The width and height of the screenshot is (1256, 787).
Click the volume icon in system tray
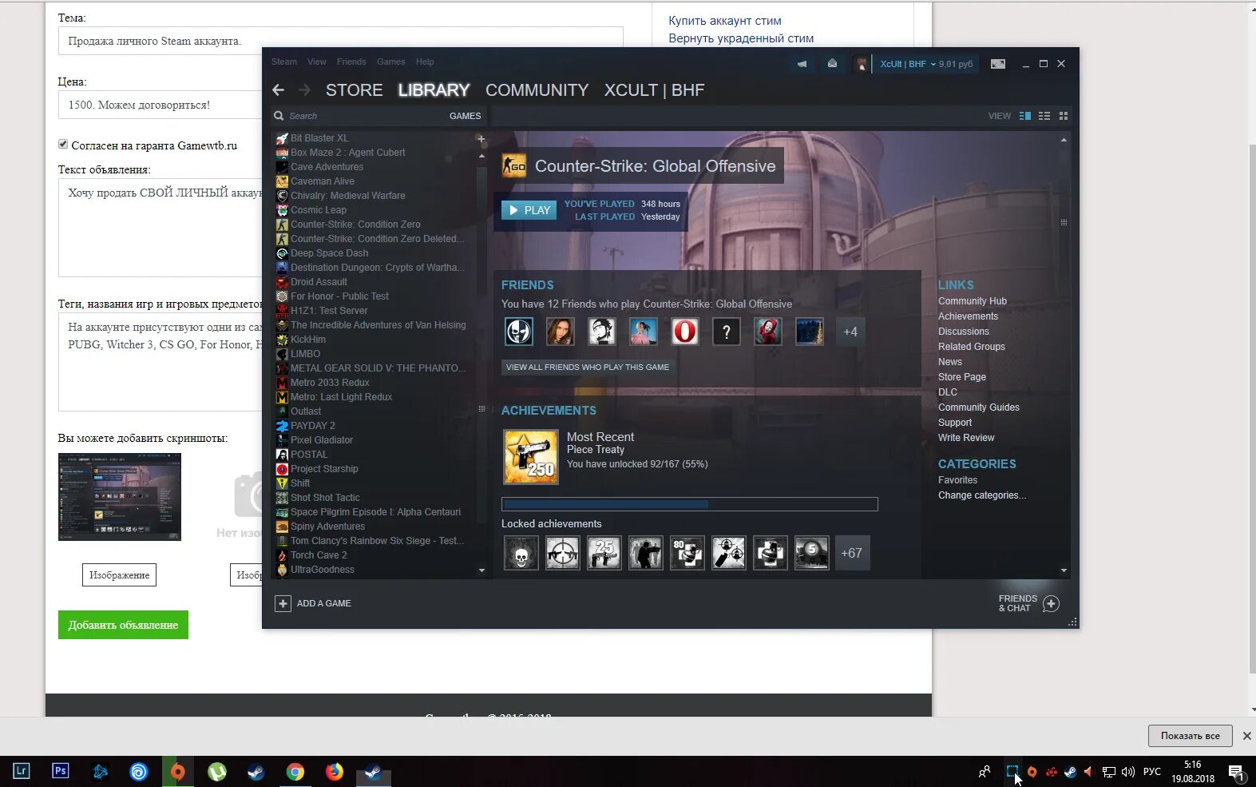(x=1128, y=772)
